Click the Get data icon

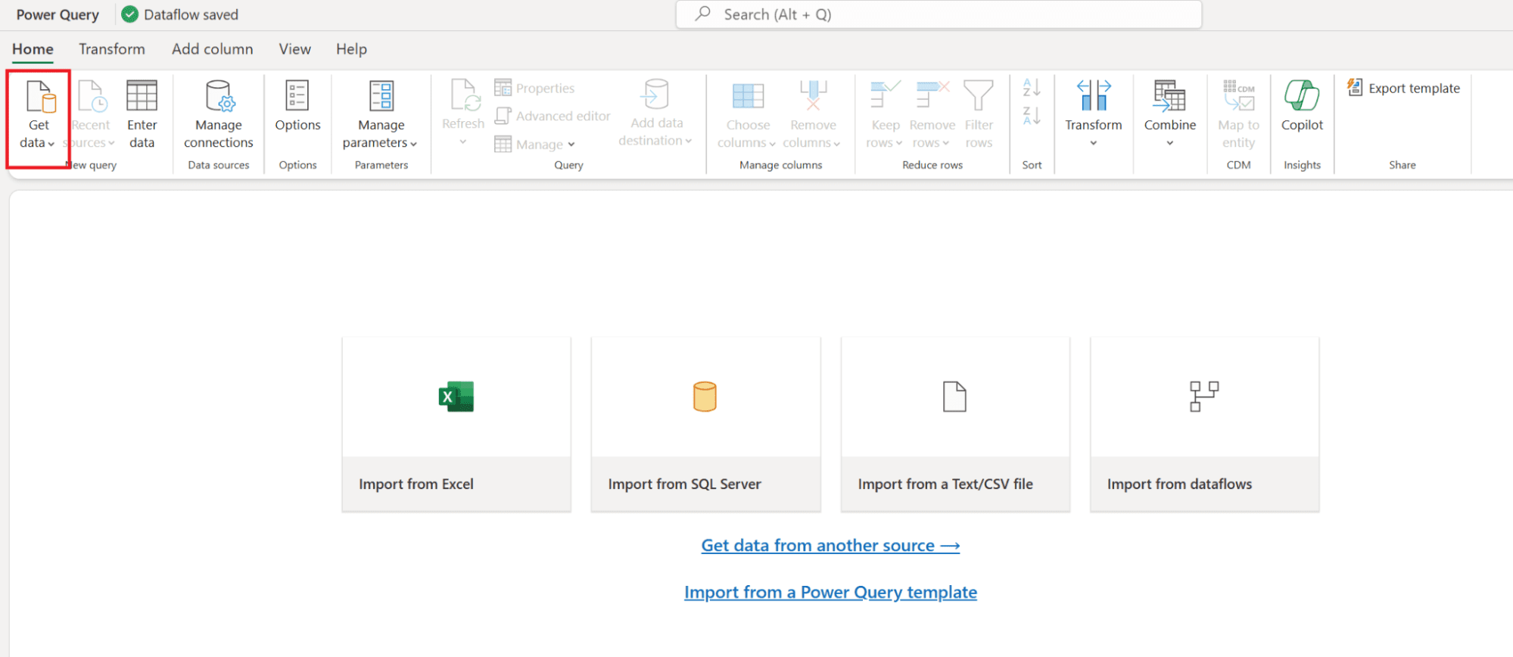coord(39,97)
